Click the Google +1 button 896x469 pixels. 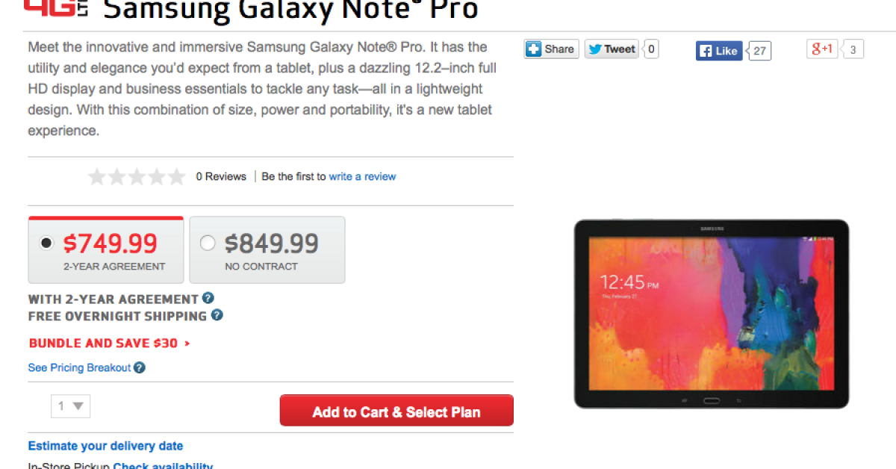pyautogui.click(x=823, y=49)
